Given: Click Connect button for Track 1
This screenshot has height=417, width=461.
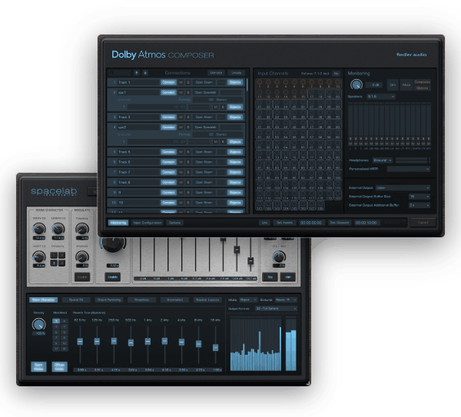Looking at the screenshot, I should (168, 82).
